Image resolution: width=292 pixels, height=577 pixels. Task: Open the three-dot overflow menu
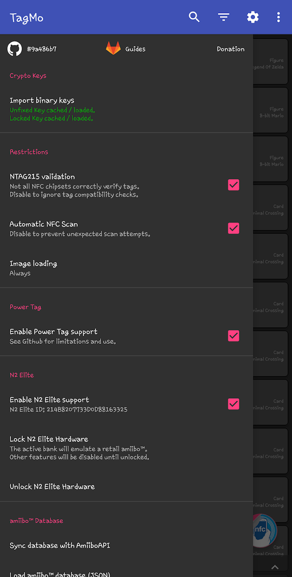278,17
